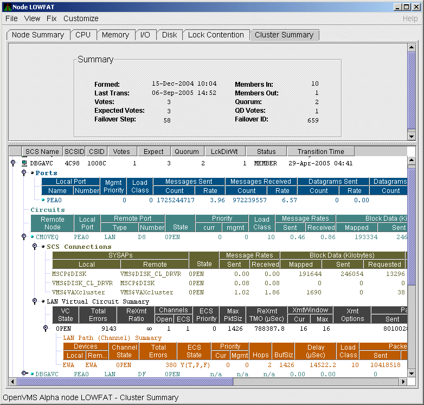Click the bullet icon beside PEA0 port
424x405 pixels.
tap(43, 200)
